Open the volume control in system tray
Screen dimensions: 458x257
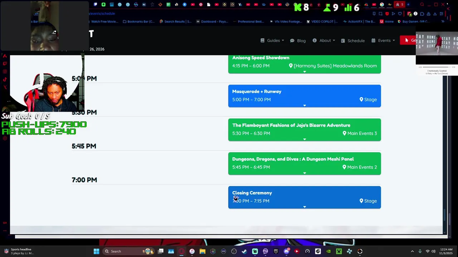pos(433,251)
